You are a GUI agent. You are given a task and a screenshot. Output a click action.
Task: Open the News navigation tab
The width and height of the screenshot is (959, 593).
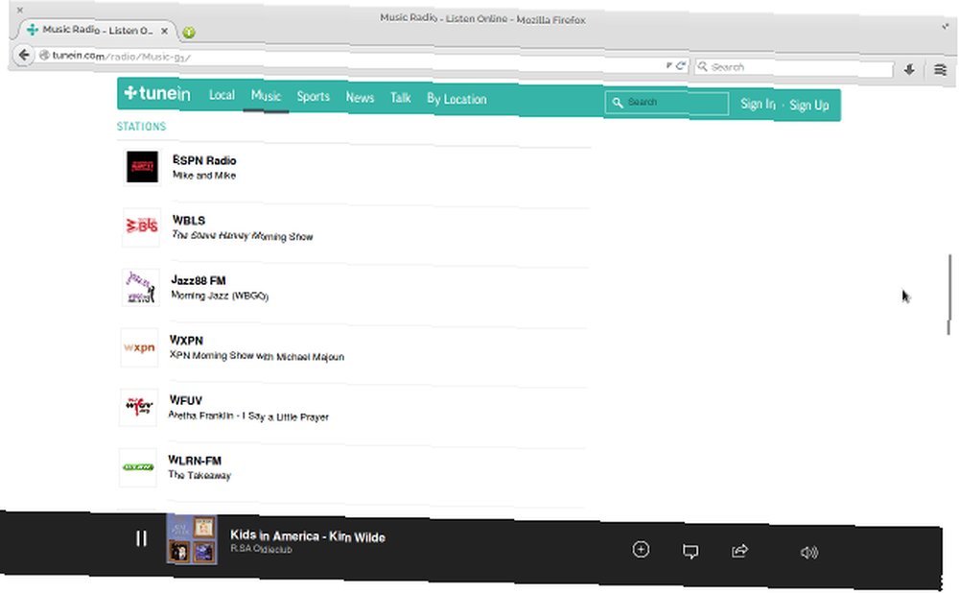[x=360, y=97]
